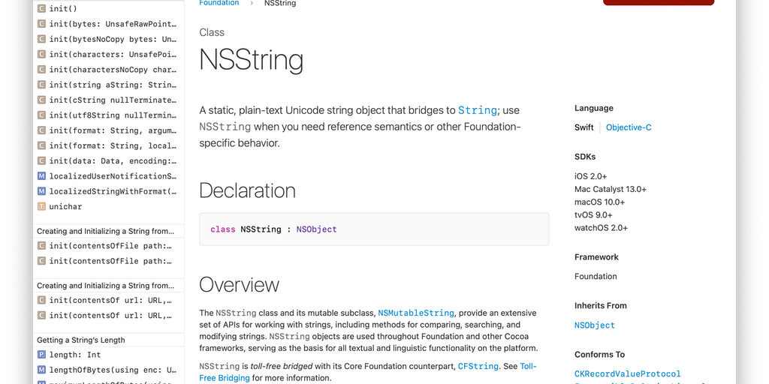
Task: Open the NSMutableString link in Overview
Action: click(416, 313)
